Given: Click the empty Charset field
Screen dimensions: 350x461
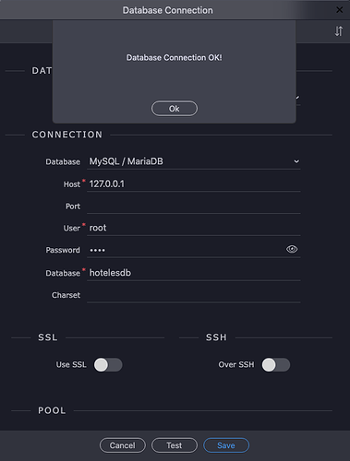Looking at the screenshot, I should pyautogui.click(x=194, y=295).
